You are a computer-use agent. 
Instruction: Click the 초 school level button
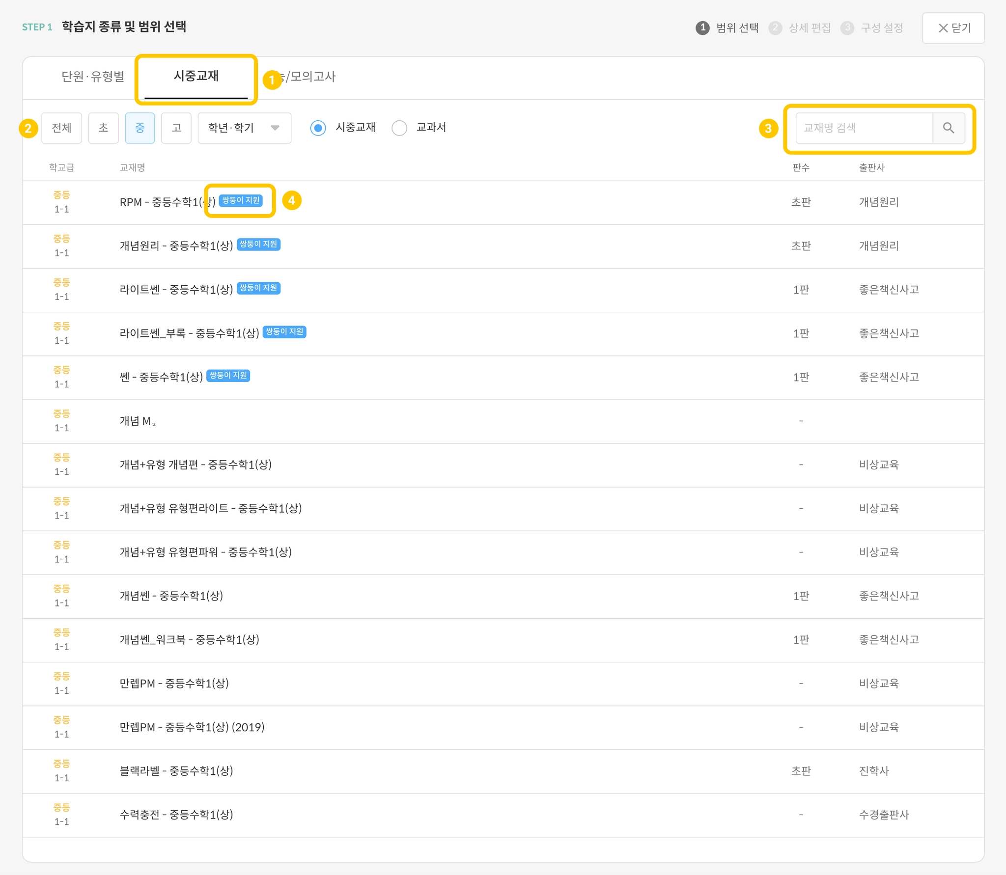[103, 128]
